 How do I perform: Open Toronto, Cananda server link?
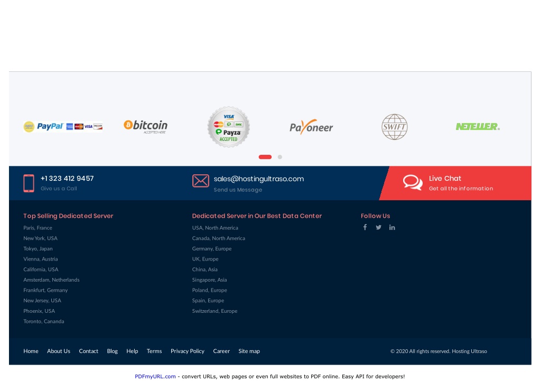[43, 321]
